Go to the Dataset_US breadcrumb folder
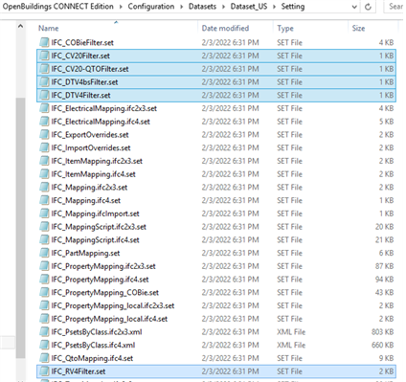Viewport: 406px width, 382px height. pyautogui.click(x=249, y=7)
